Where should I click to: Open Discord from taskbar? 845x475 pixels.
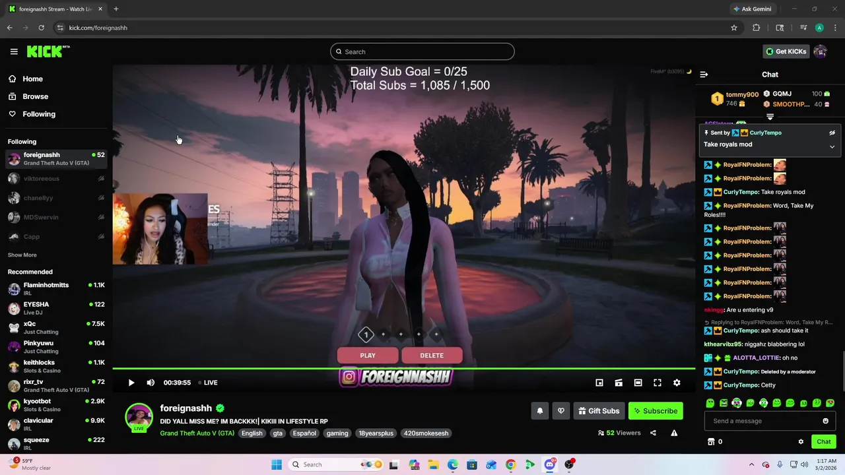click(549, 464)
